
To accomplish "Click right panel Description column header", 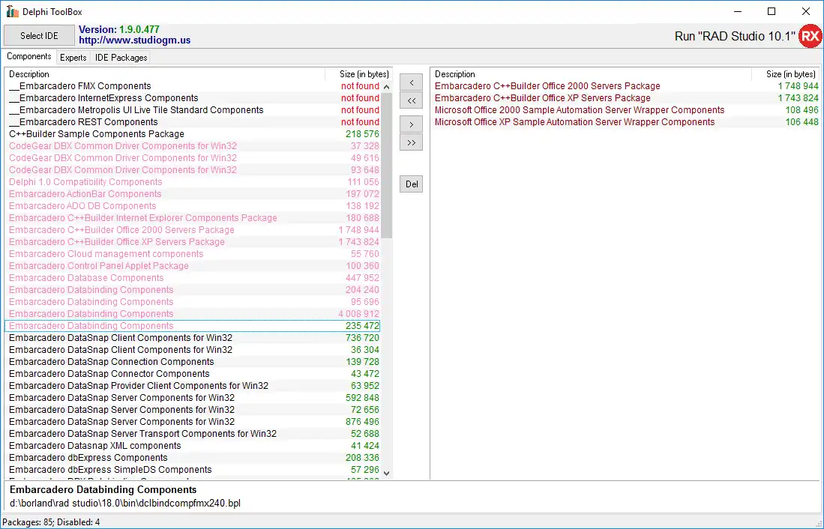I will coord(592,74).
